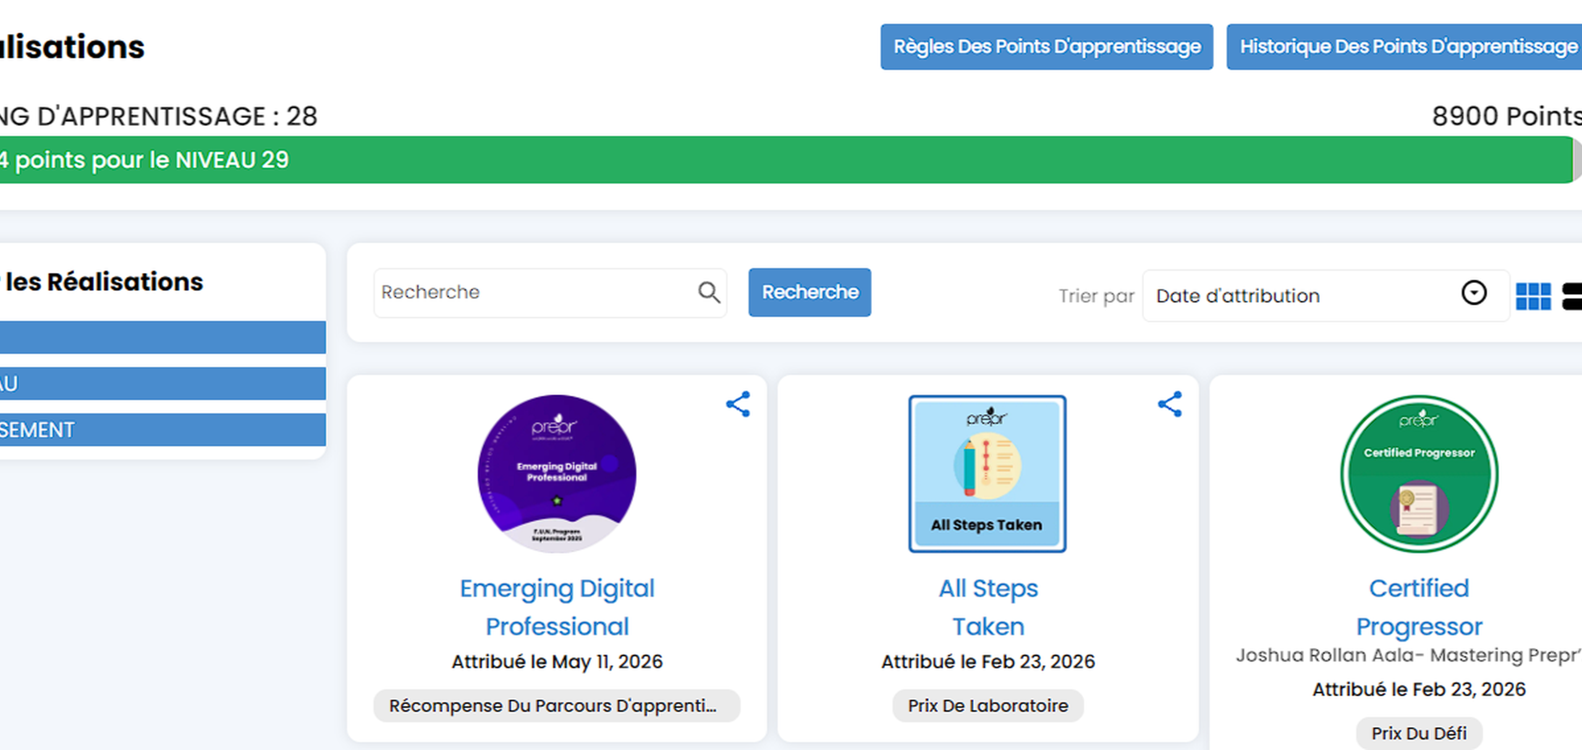
Task: Open All Steps Taken badge image
Action: [988, 474]
